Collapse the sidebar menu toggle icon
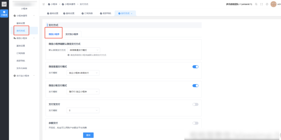Image resolution: width=281 pixels, height=140 pixels. (x=44, y=4)
